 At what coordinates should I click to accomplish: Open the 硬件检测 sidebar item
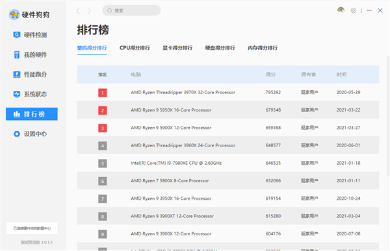pyautogui.click(x=30, y=35)
